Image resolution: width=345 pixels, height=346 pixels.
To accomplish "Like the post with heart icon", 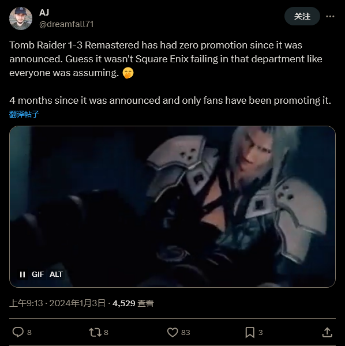I will click(172, 332).
